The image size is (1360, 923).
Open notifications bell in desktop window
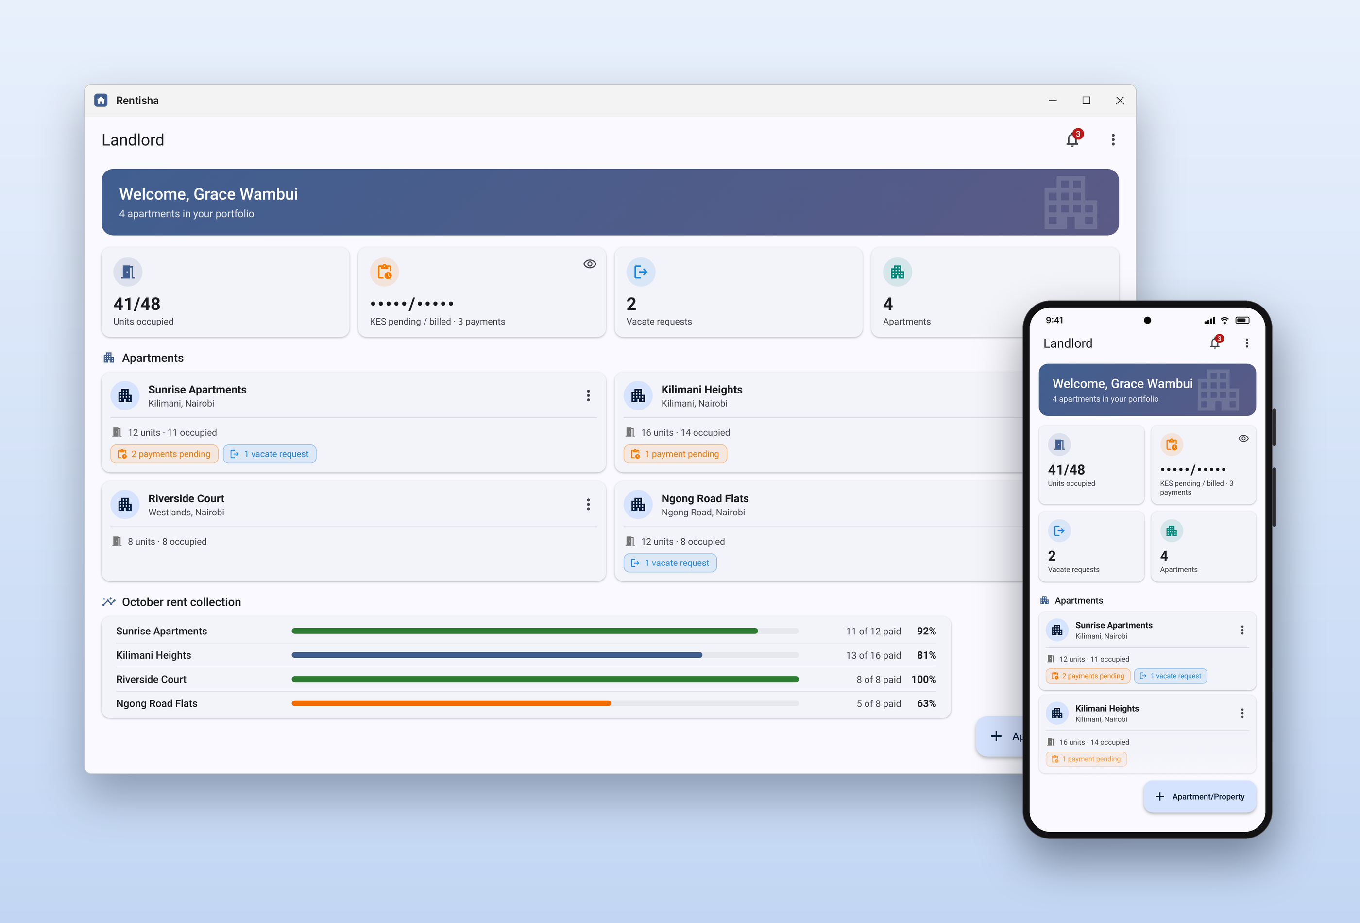[1072, 139]
